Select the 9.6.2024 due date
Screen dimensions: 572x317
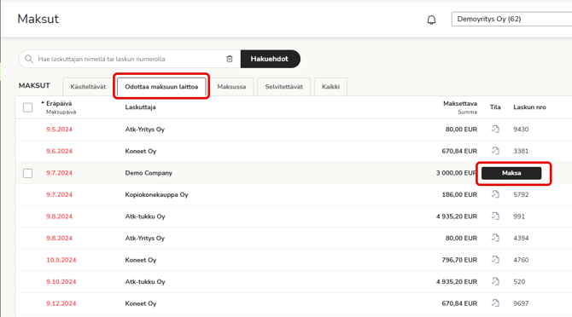tap(59, 151)
